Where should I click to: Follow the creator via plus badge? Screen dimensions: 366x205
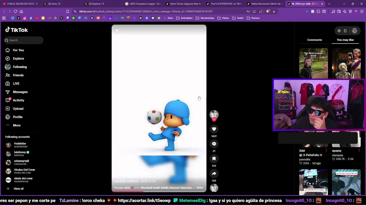pos(214,119)
